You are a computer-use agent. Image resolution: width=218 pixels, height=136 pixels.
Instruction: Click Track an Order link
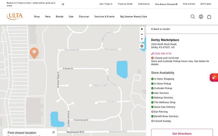coord(125,4)
